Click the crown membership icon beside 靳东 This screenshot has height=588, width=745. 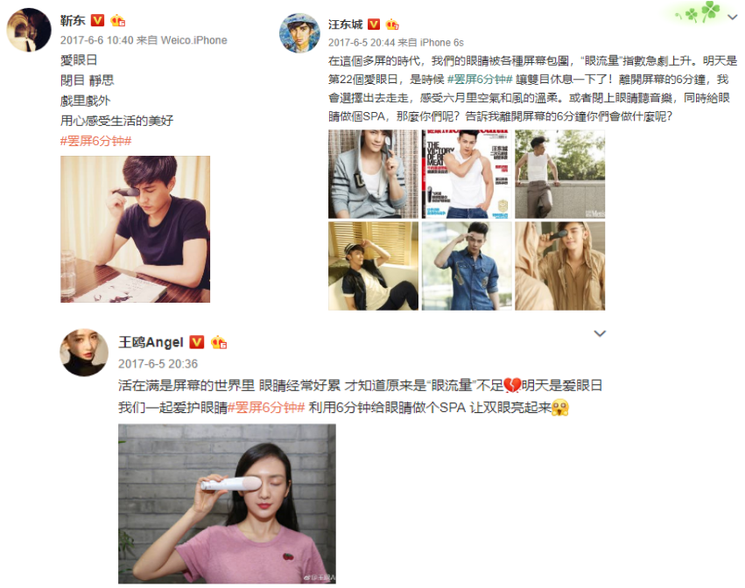click(x=117, y=20)
